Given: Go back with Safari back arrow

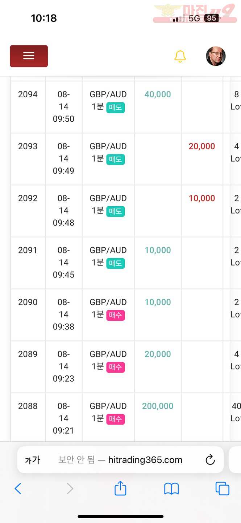Looking at the screenshot, I should click(18, 488).
